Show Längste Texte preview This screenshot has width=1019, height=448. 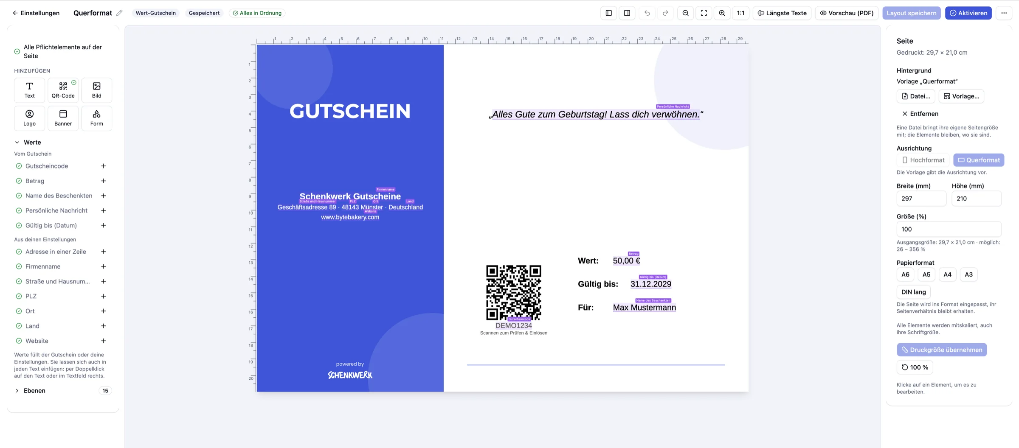pyautogui.click(x=782, y=13)
